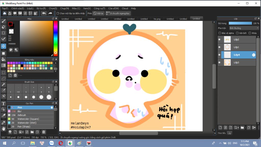Select the Text tool

coord(4,104)
